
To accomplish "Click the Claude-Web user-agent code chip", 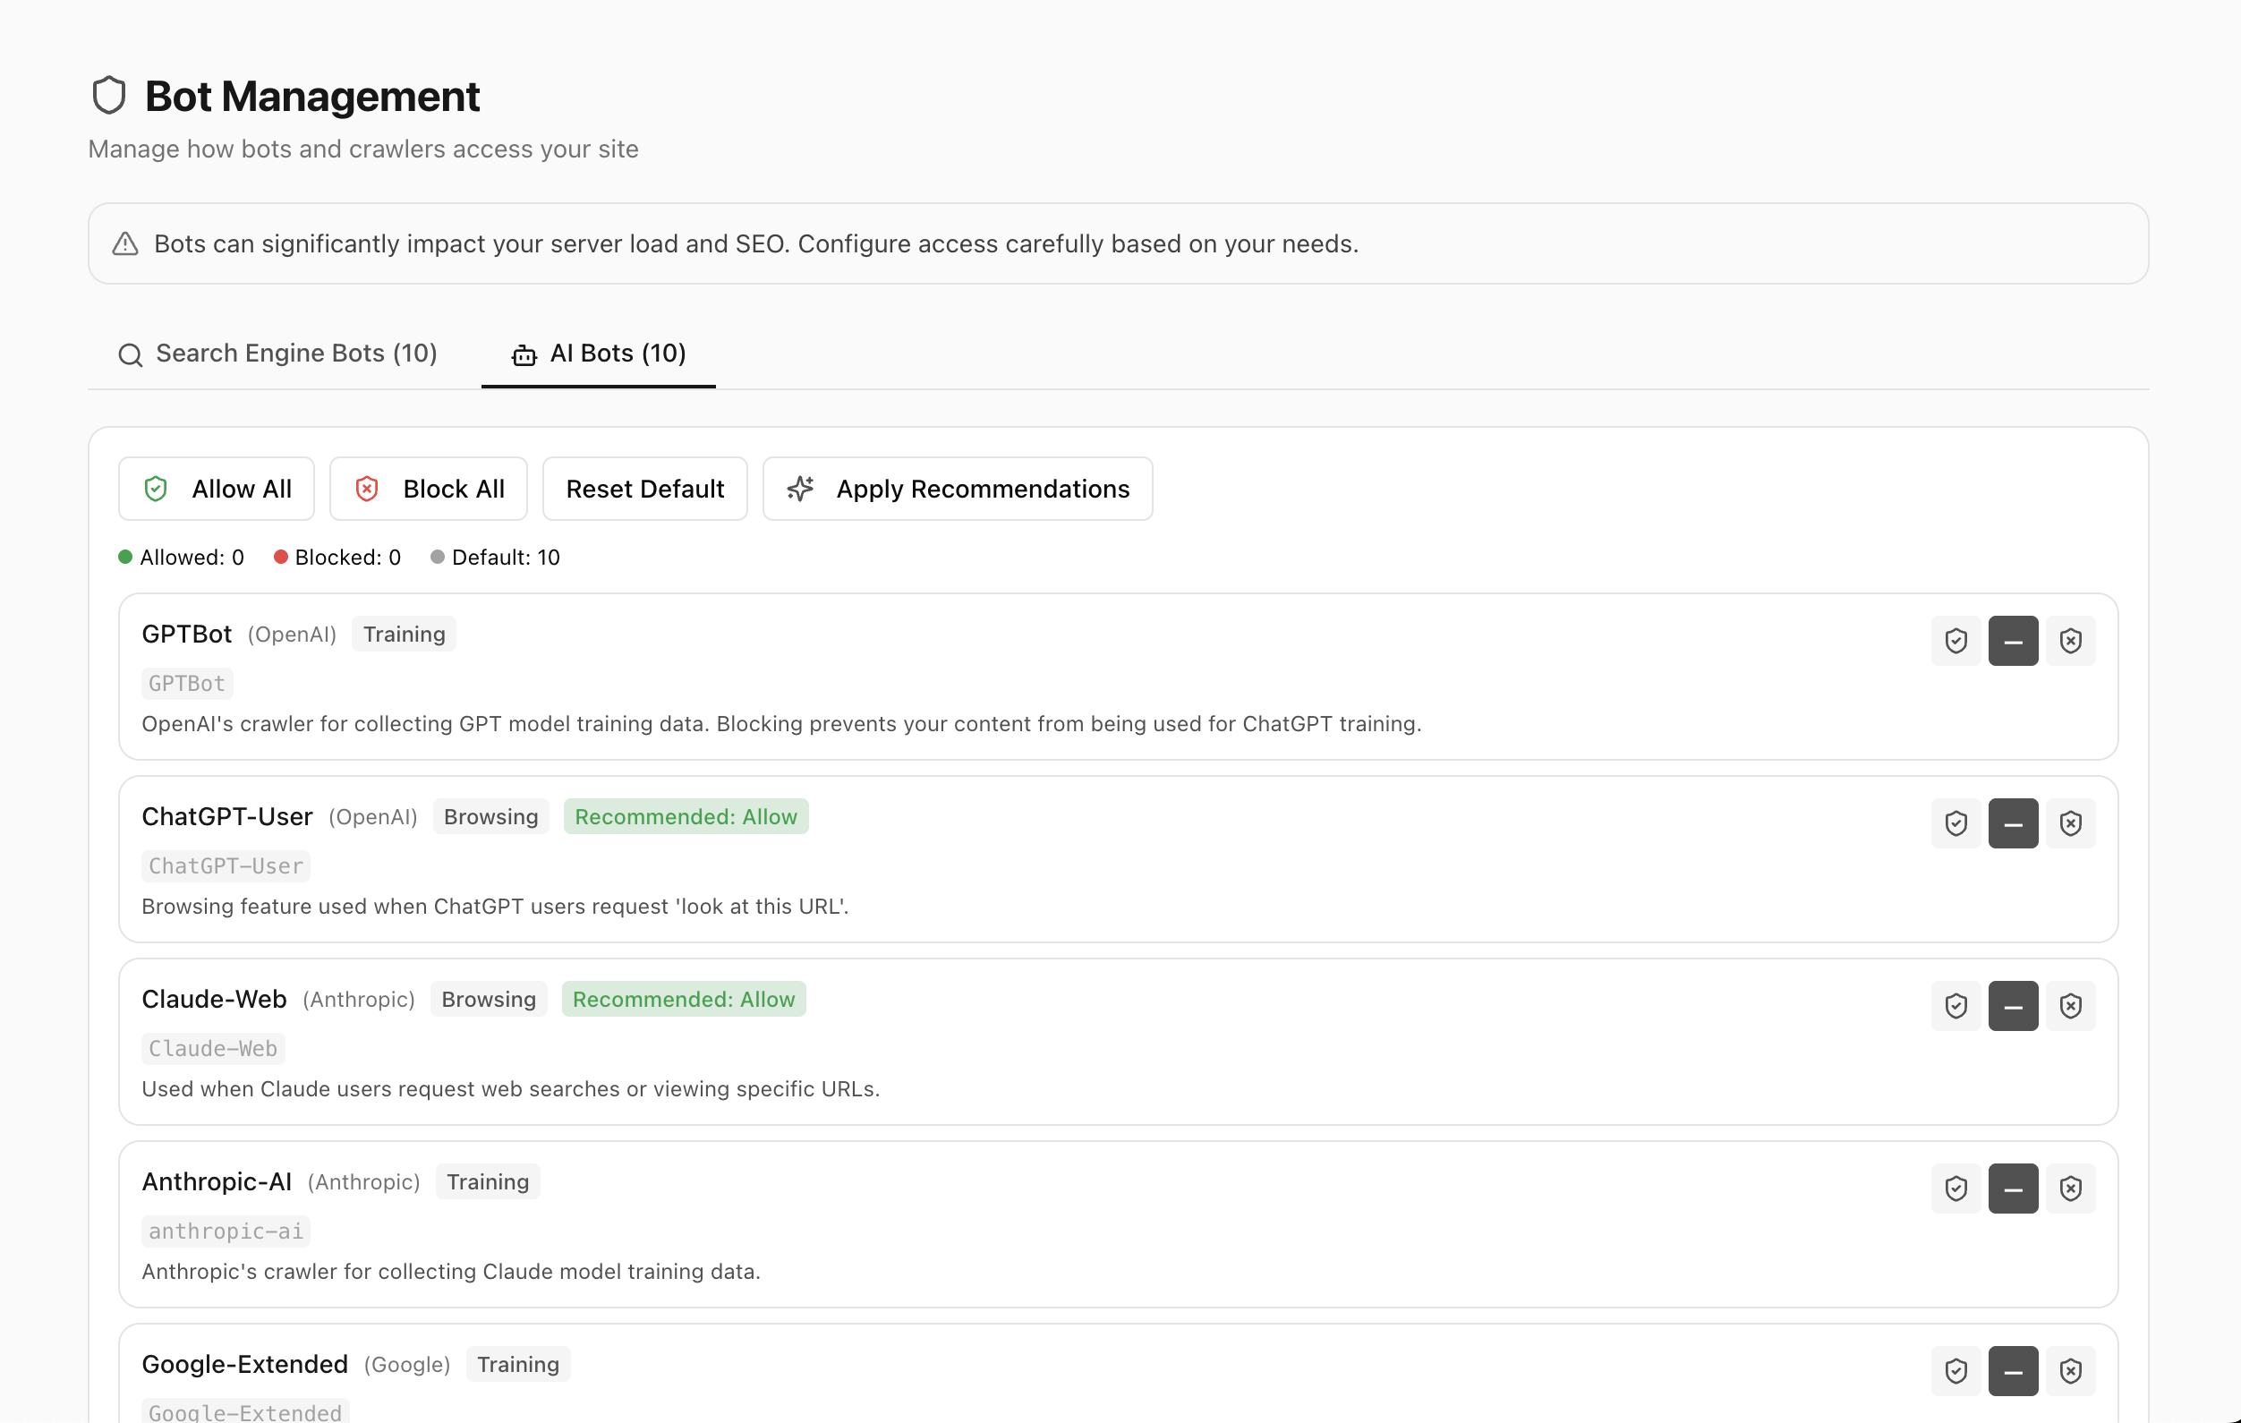I will pos(213,1048).
